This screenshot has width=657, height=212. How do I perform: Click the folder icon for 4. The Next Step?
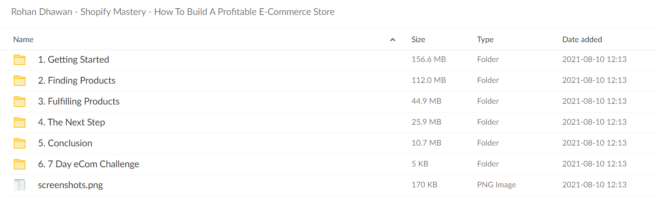[x=19, y=122]
